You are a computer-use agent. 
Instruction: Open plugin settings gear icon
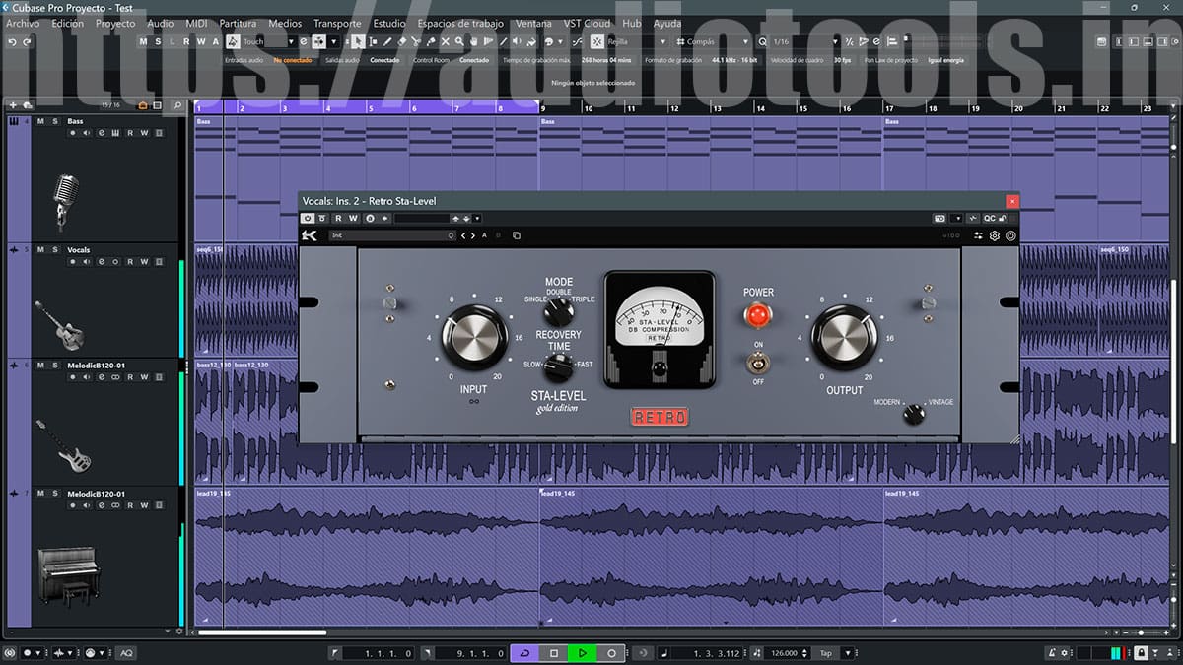995,236
